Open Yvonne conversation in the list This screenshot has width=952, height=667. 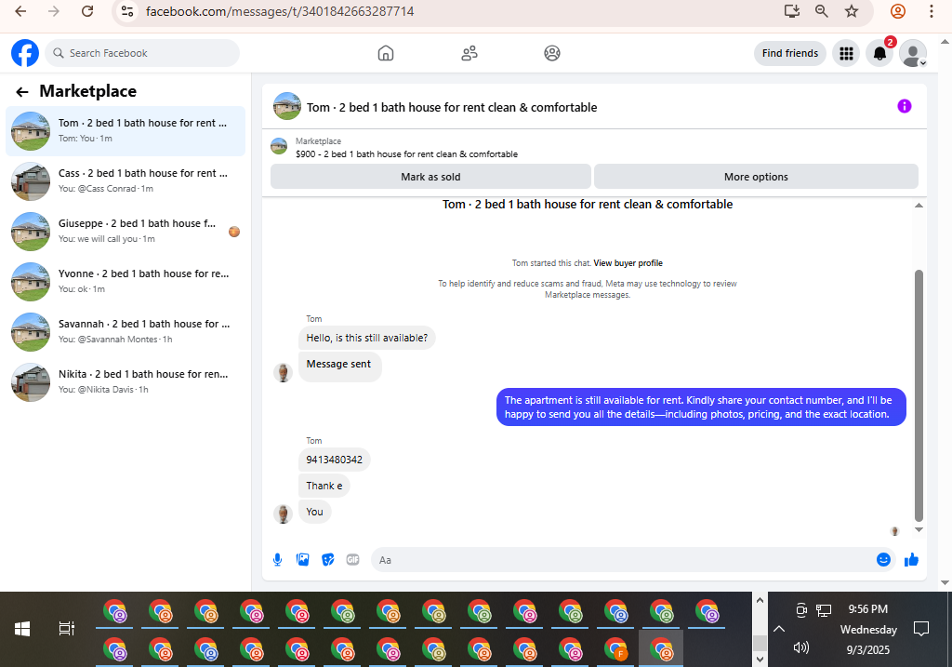click(x=126, y=282)
